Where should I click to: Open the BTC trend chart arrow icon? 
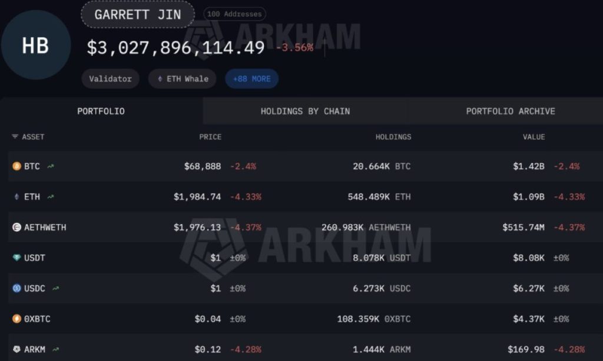tap(51, 166)
